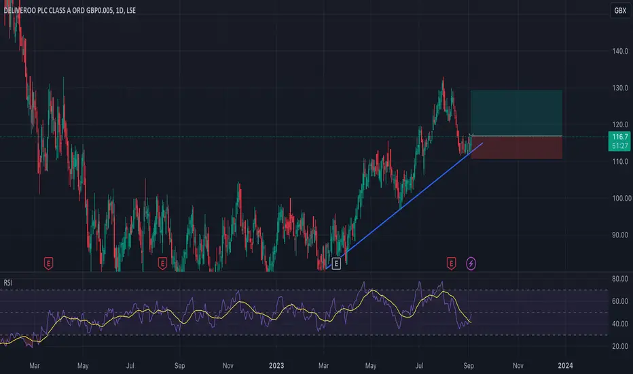Click the Jul label after 2023

(420, 366)
